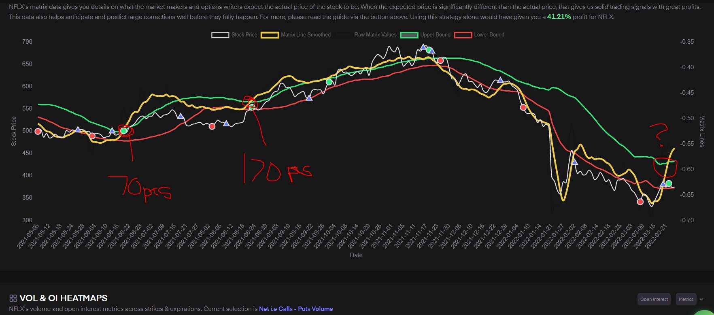This screenshot has width=714, height=315.
Task: Click the red Lower Bound legend swatch
Action: [x=463, y=35]
